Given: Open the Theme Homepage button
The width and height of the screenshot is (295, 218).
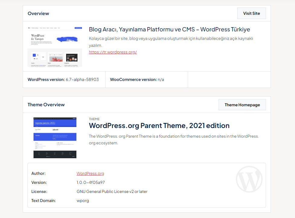Looking at the screenshot, I should [242, 105].
